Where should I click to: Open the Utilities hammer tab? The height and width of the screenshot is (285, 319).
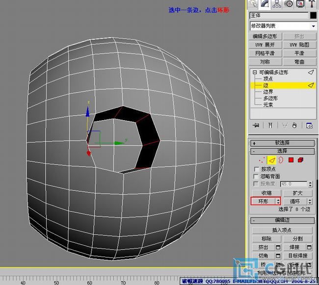click(x=312, y=4)
